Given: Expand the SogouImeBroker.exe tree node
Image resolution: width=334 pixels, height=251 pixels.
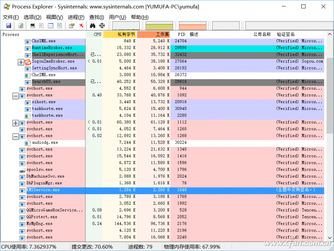Looking at the screenshot, I should [21, 62].
